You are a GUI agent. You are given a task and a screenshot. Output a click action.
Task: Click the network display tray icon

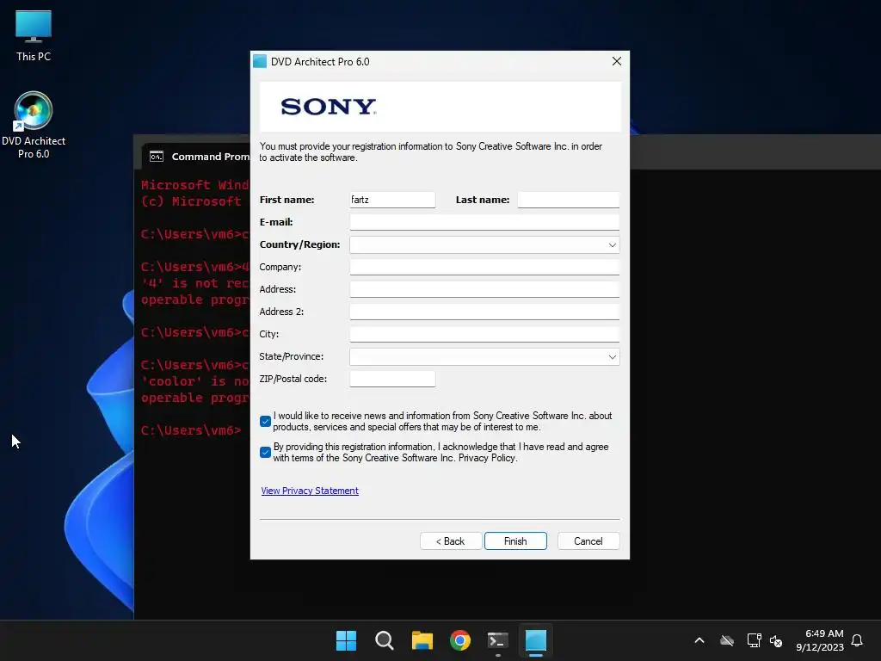(x=754, y=640)
